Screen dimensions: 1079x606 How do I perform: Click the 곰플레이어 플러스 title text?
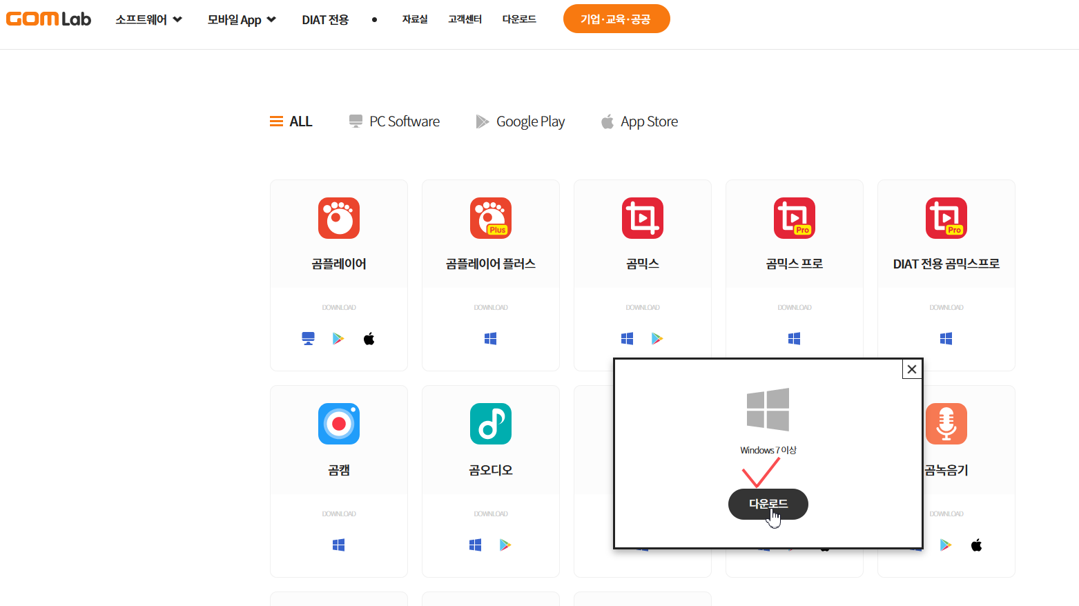491,264
